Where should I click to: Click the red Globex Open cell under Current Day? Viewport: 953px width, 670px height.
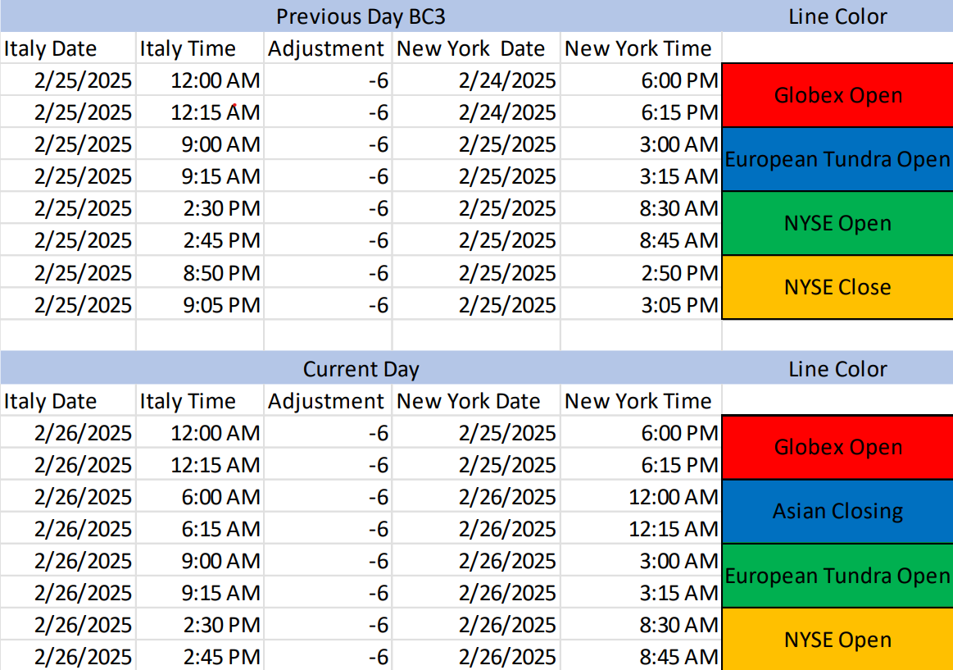click(x=837, y=448)
